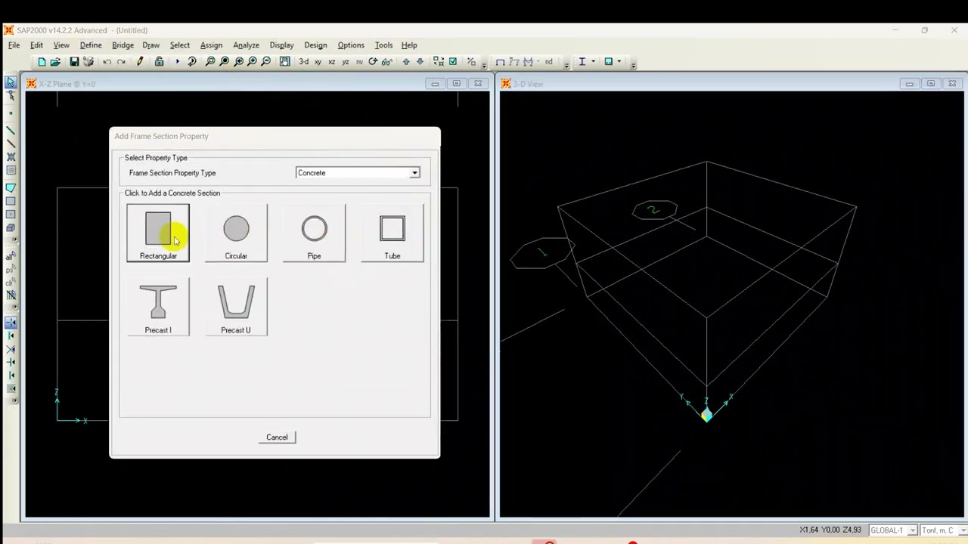This screenshot has height=544, width=968.
Task: Click the Rotate 3D view icon
Action: coord(373,61)
